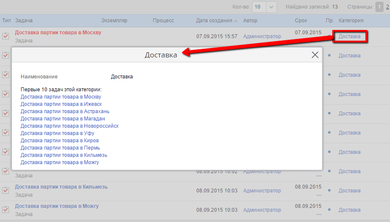Click Категория column header
Screen dimensions: 390x222
(351, 21)
